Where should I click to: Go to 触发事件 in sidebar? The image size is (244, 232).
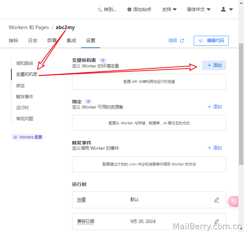point(24,97)
